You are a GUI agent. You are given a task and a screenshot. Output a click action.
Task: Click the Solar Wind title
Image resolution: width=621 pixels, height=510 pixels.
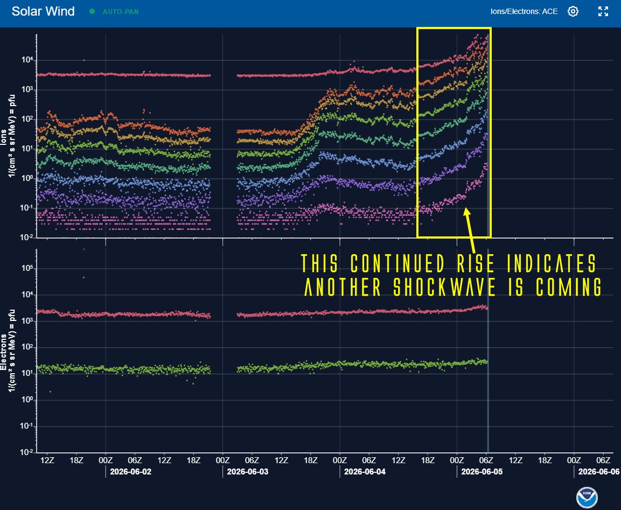pos(43,11)
